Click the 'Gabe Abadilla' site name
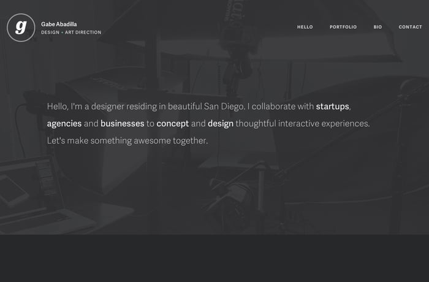 click(x=59, y=24)
